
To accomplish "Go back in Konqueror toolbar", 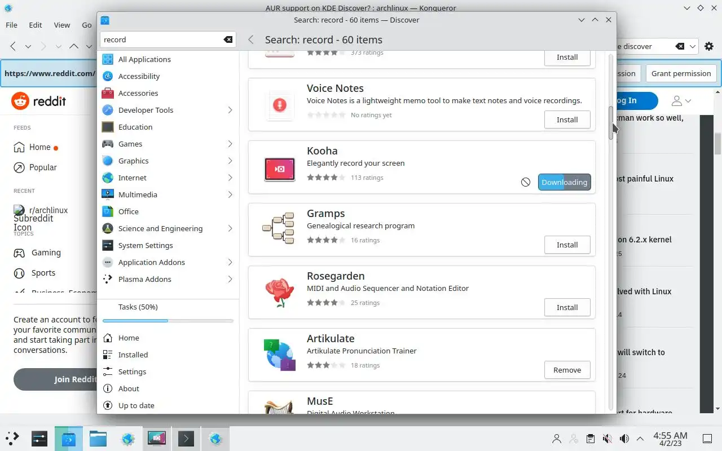I will pos(13,46).
